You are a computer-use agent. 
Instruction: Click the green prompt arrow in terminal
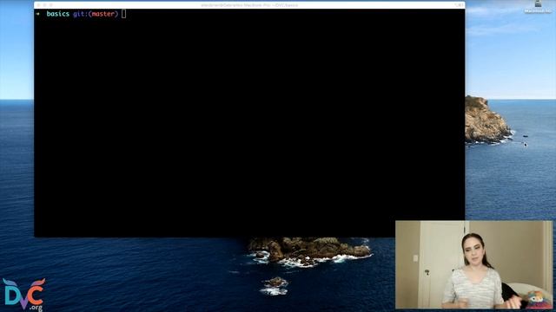pos(38,14)
